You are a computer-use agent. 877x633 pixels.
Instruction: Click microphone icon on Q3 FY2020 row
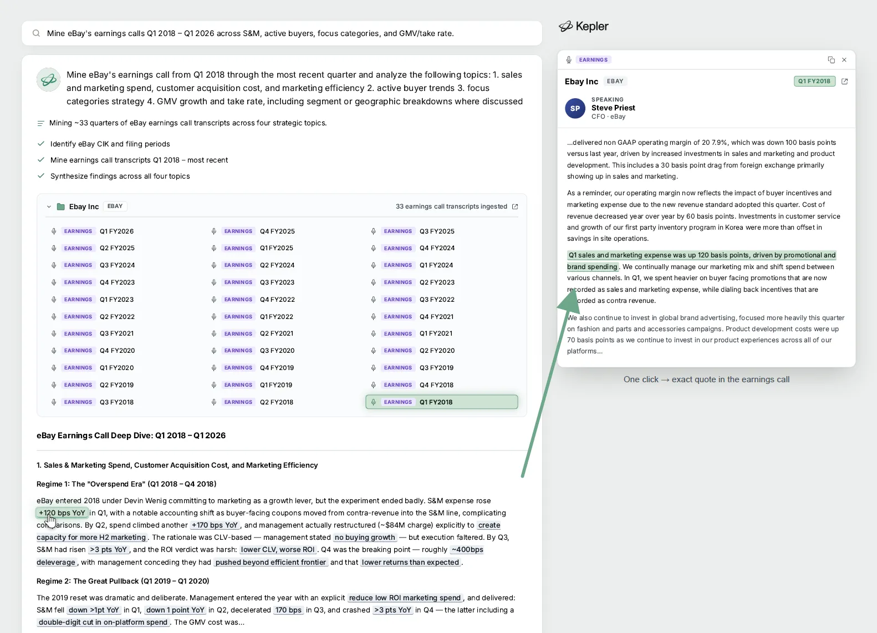[214, 351]
